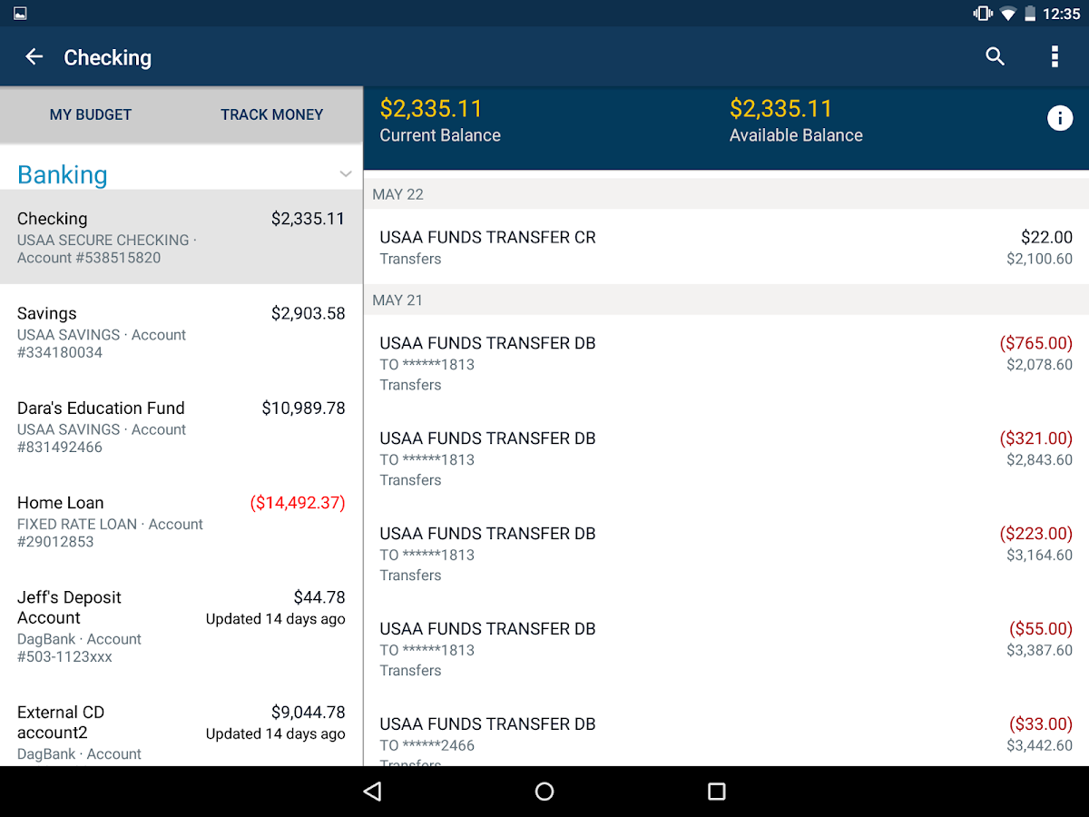Tap the Home Loan balance ($14,492.37)
Viewport: 1089px width, 817px height.
click(298, 503)
